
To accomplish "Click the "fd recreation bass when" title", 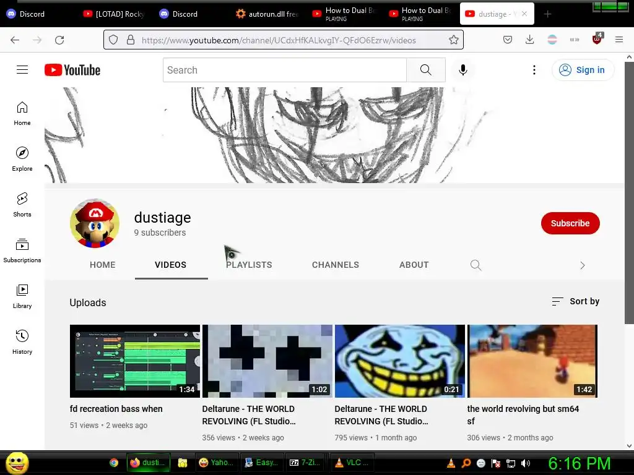I will click(x=116, y=409).
